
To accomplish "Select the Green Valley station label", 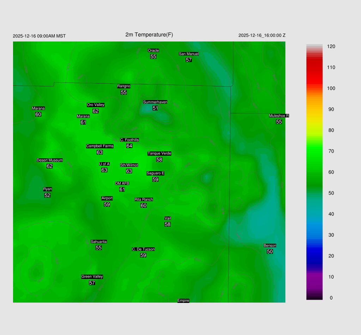I will [92, 277].
